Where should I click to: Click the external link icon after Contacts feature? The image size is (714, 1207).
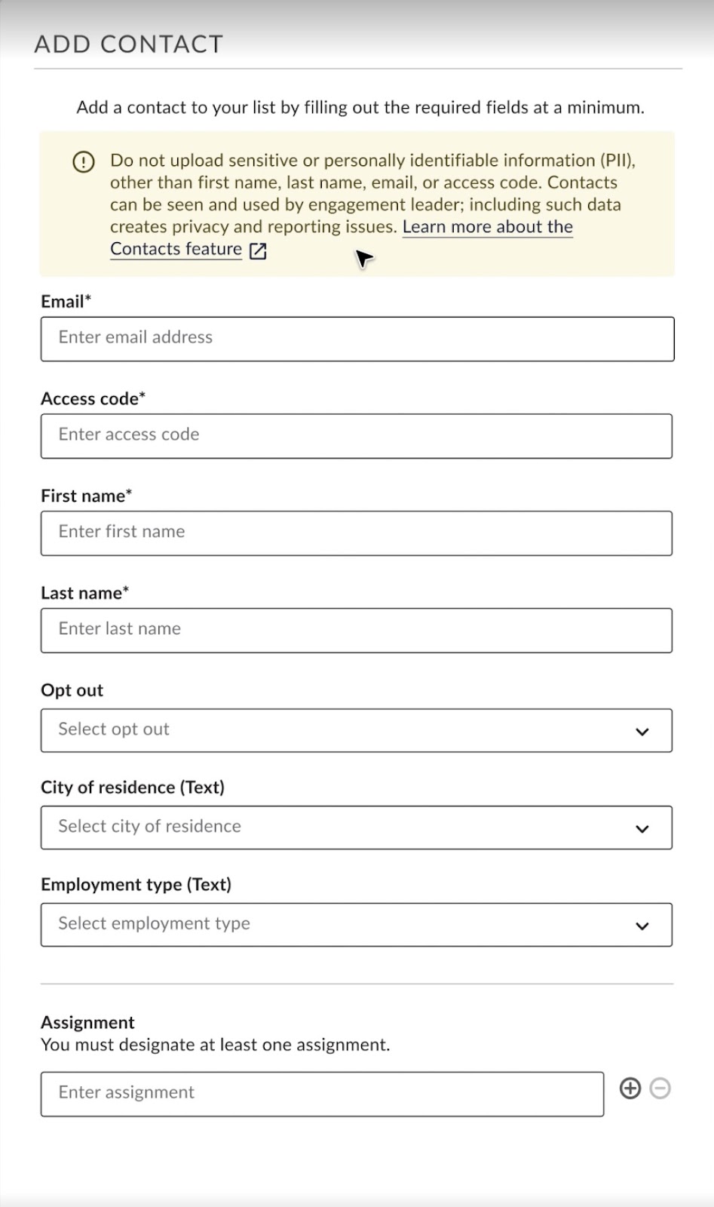[258, 251]
